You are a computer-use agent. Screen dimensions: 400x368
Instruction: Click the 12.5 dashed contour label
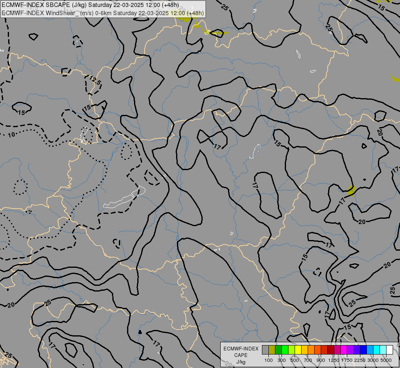coord(96,81)
